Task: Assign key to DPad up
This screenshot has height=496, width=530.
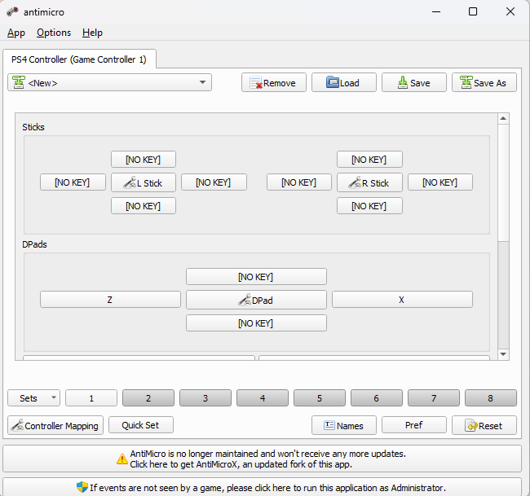Action: coord(256,277)
